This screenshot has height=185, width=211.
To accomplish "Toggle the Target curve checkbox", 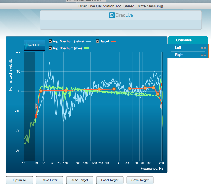I will coord(98,41).
